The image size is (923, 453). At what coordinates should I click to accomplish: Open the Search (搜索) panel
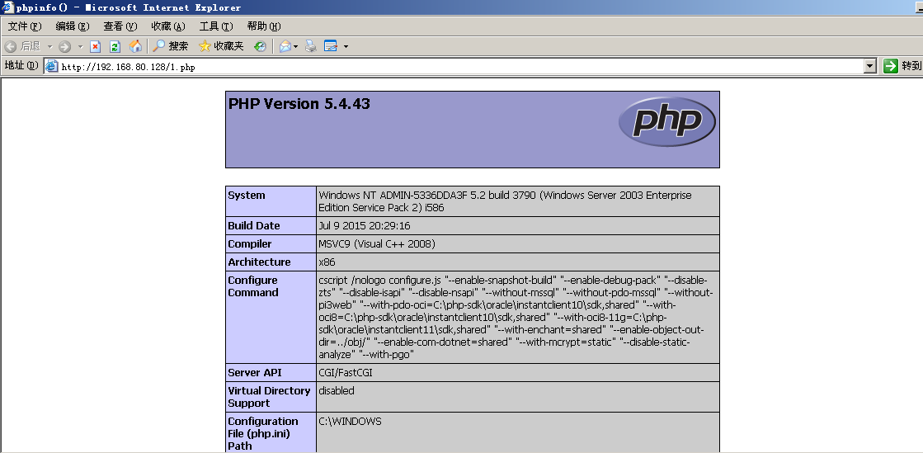click(170, 46)
